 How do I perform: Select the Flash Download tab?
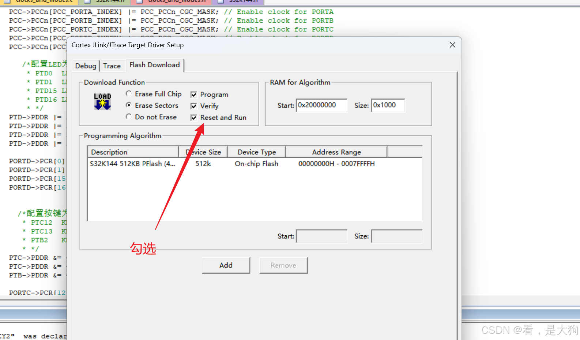coord(155,65)
